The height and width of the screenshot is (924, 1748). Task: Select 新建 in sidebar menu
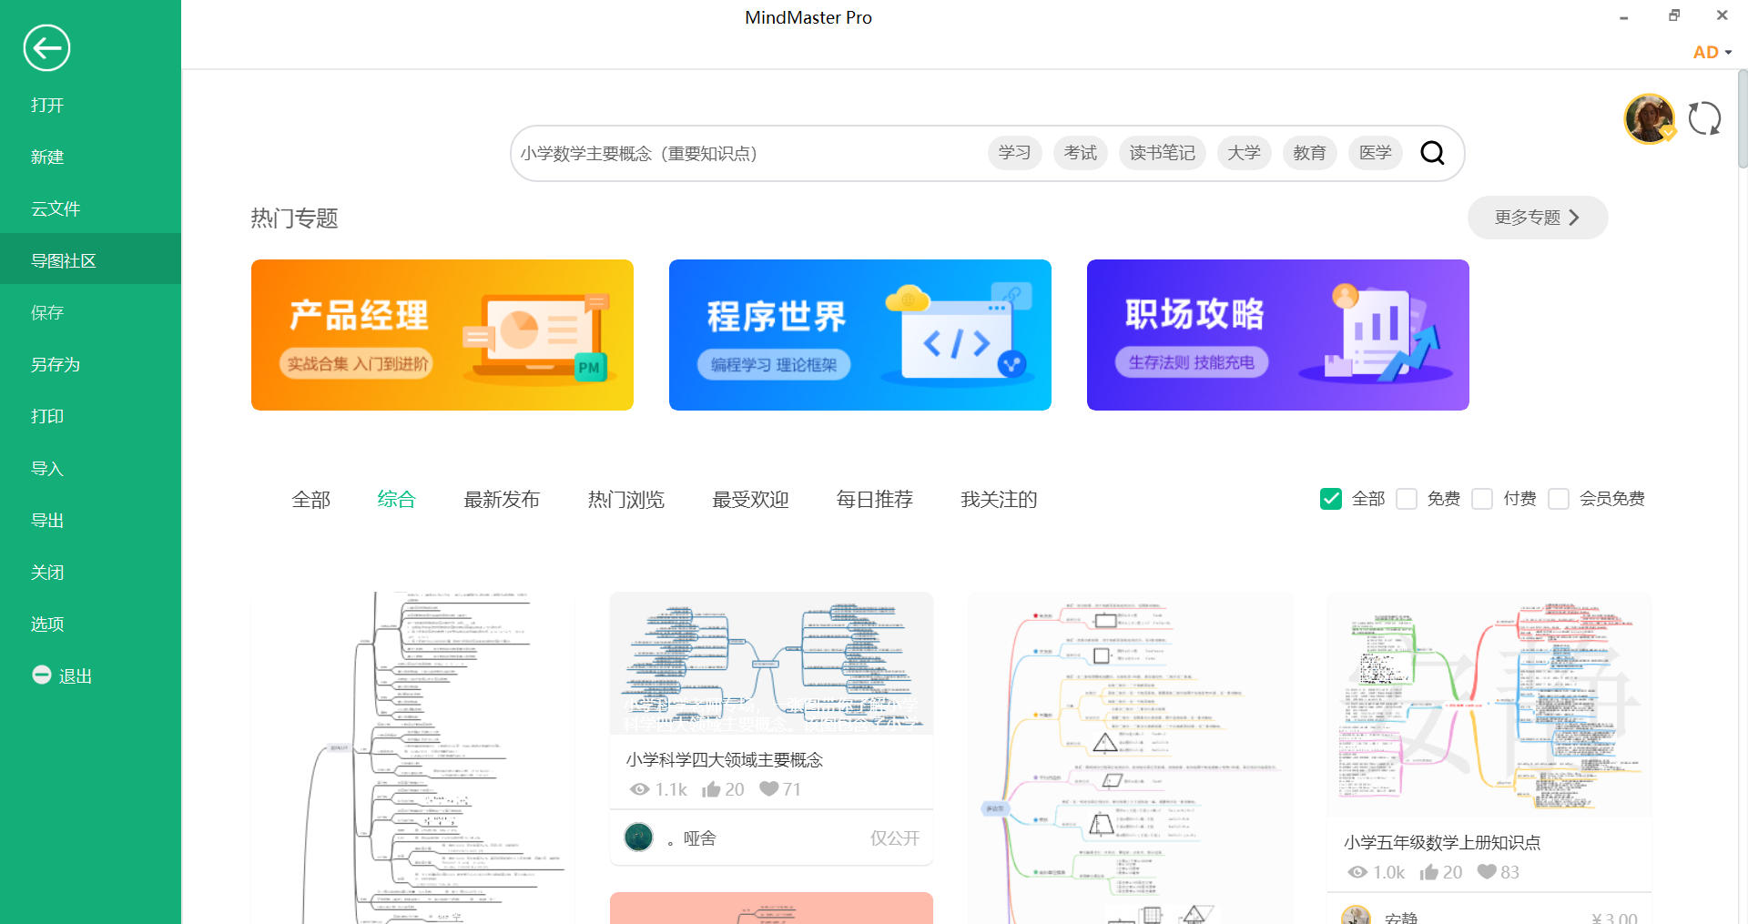tap(90, 157)
